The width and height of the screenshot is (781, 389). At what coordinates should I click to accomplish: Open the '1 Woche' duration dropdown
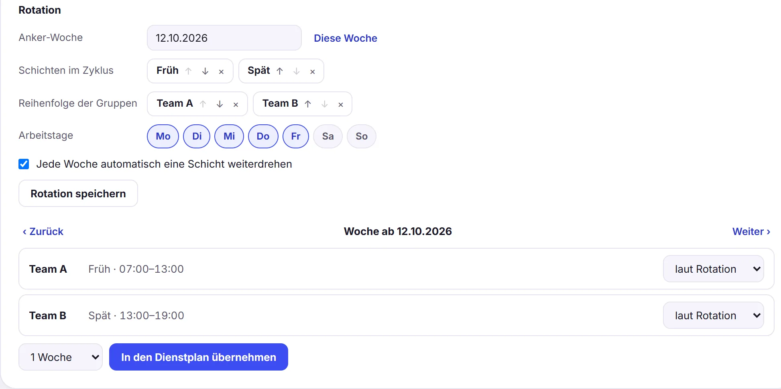[61, 357]
